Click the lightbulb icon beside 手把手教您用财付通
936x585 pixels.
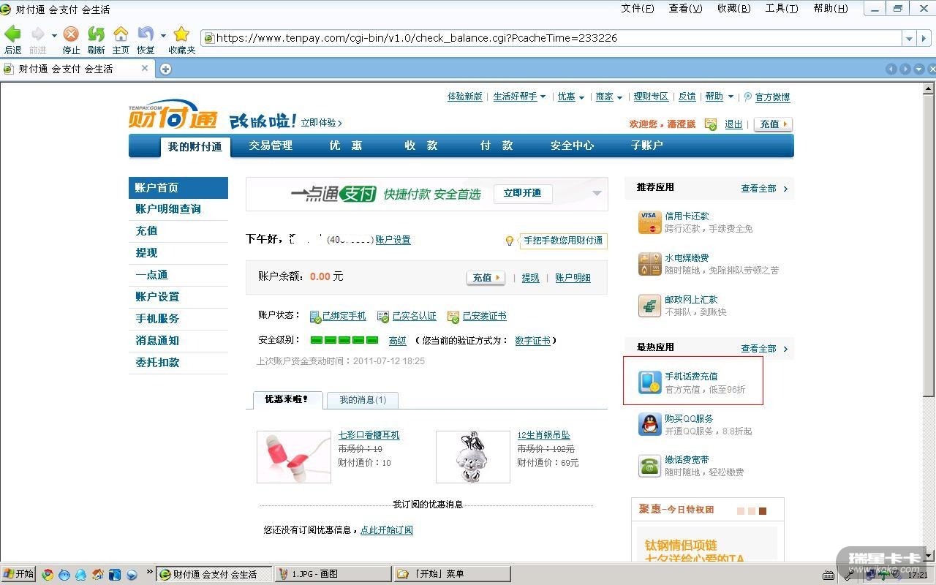tap(510, 241)
